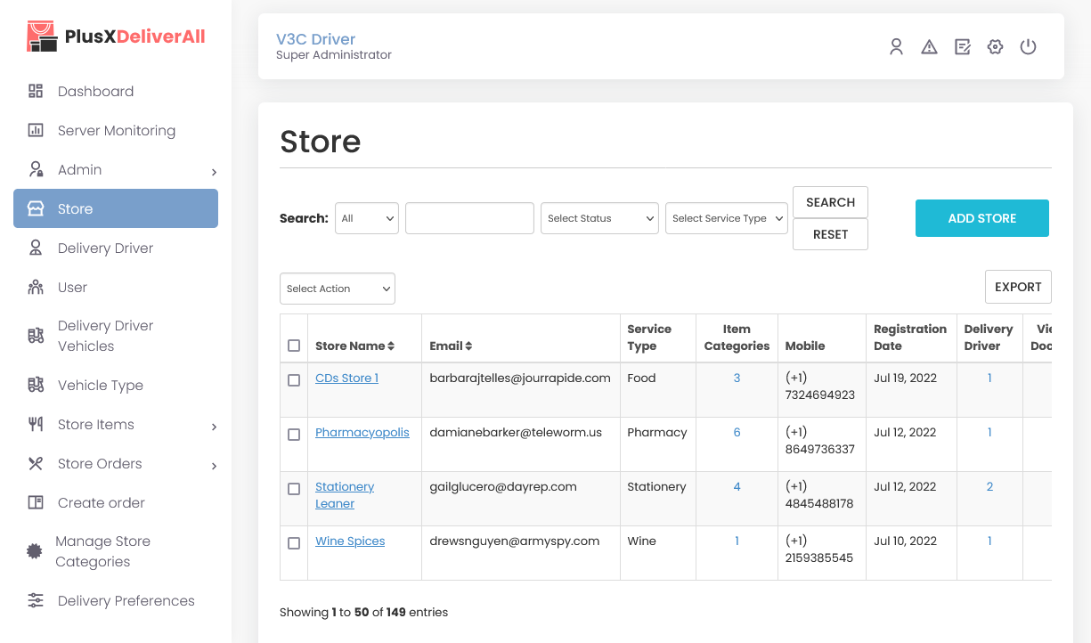Image resolution: width=1091 pixels, height=643 pixels.
Task: Open User menu item
Action: click(x=116, y=287)
